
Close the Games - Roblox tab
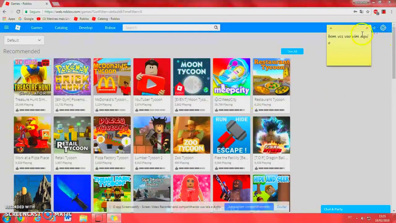(47, 4)
